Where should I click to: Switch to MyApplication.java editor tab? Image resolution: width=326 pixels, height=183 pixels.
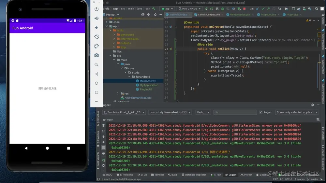pyautogui.click(x=240, y=15)
